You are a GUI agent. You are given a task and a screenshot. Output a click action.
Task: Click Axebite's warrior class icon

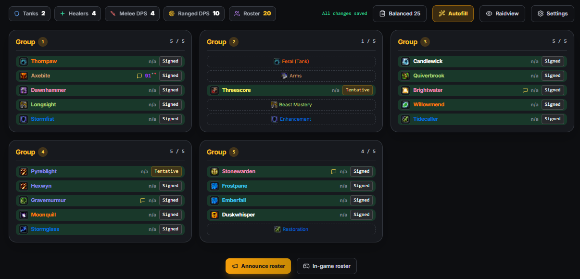pos(24,76)
